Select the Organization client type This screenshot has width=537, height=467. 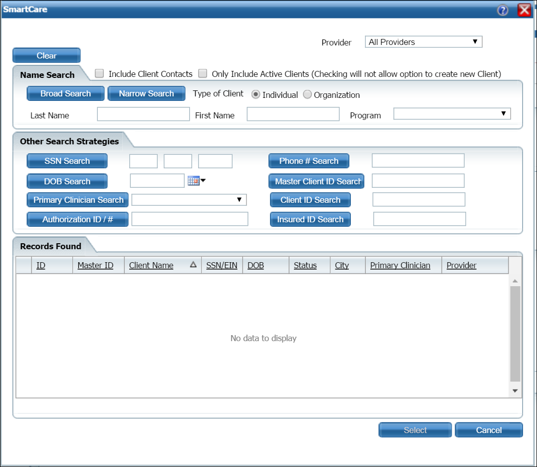(307, 95)
